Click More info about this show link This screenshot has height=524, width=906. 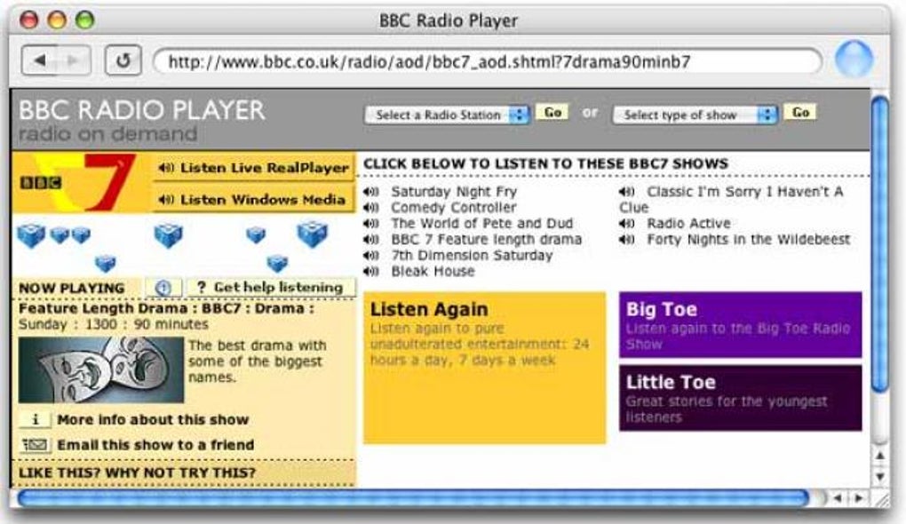[153, 419]
